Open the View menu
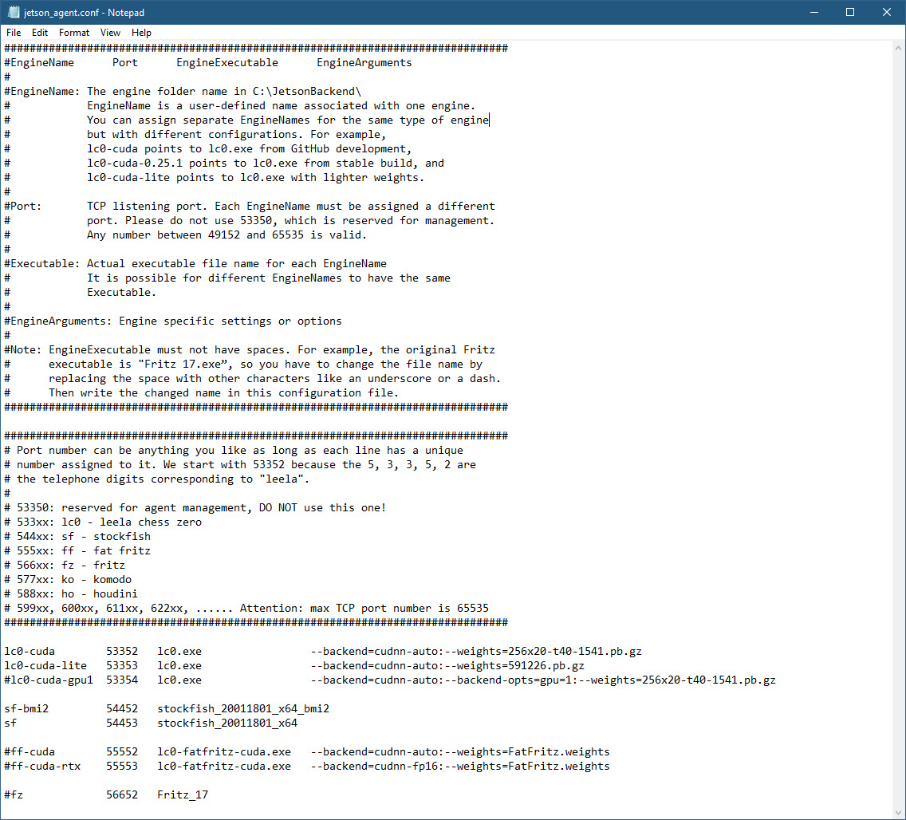This screenshot has height=820, width=906. coord(111,33)
